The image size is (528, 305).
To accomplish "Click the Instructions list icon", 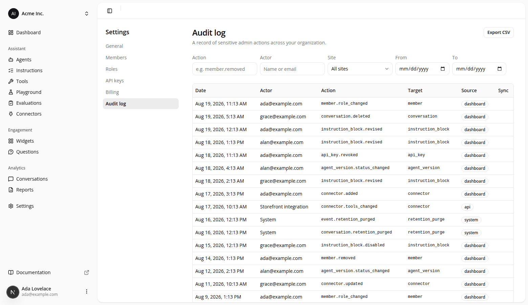I will [x=11, y=70].
